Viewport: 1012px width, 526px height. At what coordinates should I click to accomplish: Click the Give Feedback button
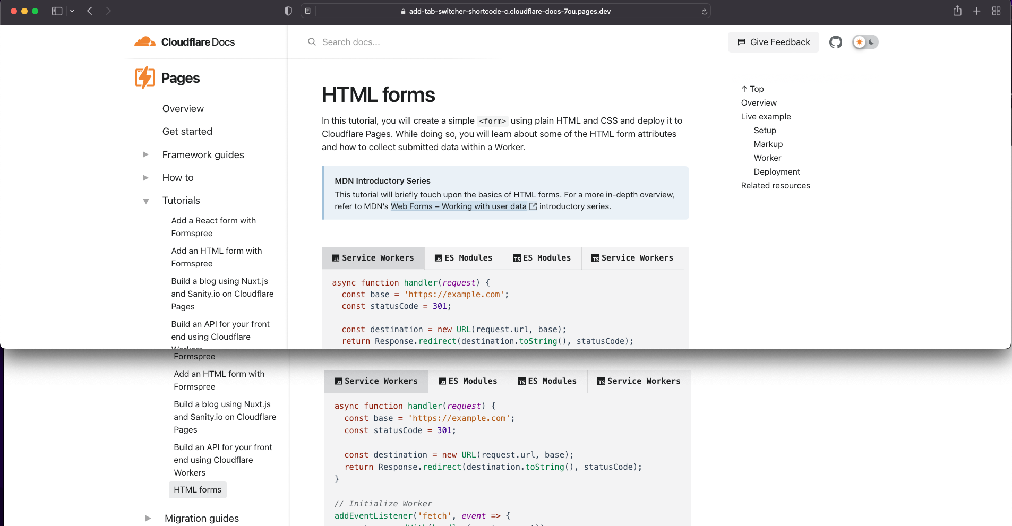774,42
